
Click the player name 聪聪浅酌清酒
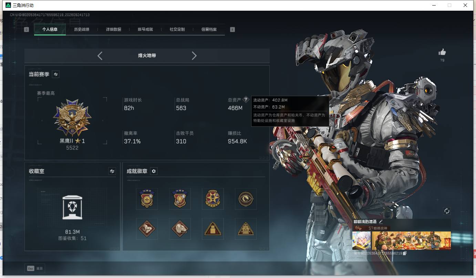click(365, 222)
